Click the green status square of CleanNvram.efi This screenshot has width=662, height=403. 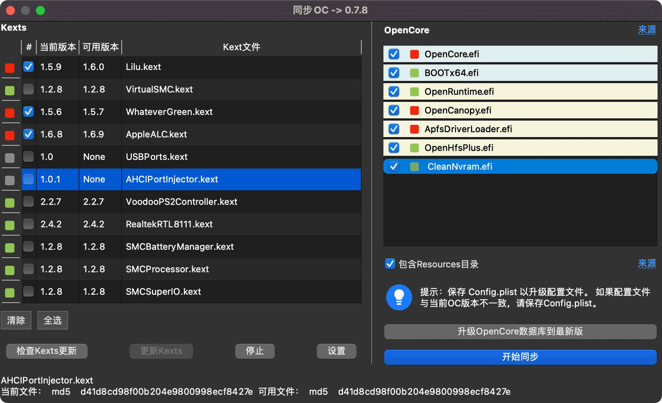(414, 167)
